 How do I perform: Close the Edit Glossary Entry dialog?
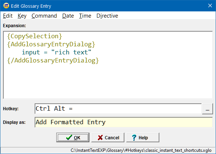[x=210, y=6]
